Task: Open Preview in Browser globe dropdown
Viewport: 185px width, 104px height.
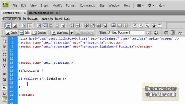Action: click(x=156, y=33)
